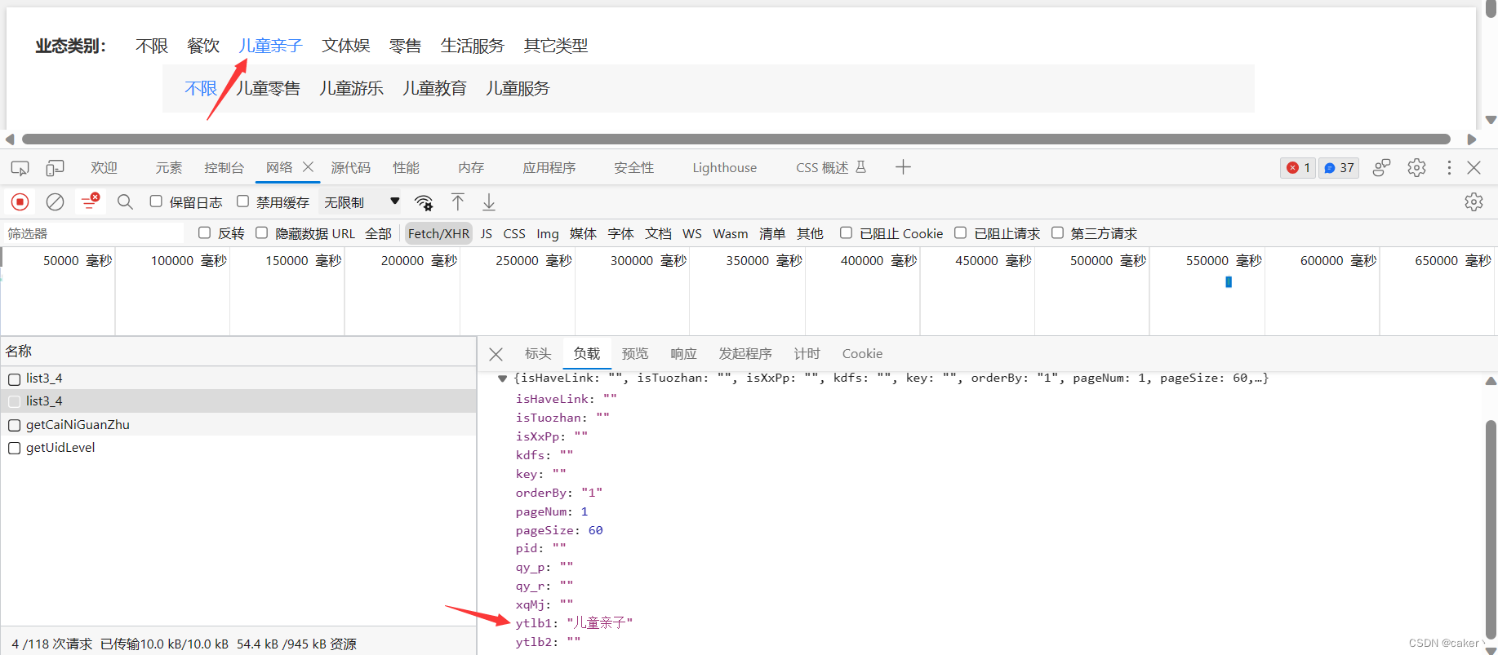The height and width of the screenshot is (655, 1498).
Task: Click the 名称 column header
Action: (238, 352)
